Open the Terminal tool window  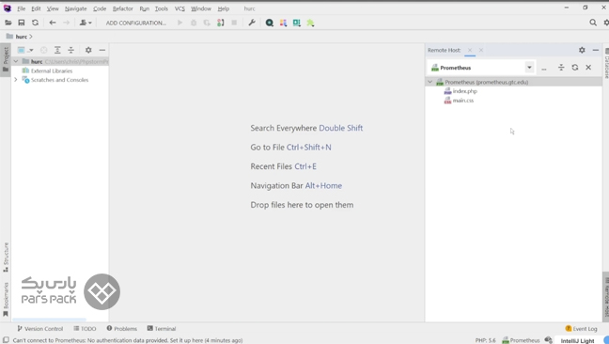[162, 328]
